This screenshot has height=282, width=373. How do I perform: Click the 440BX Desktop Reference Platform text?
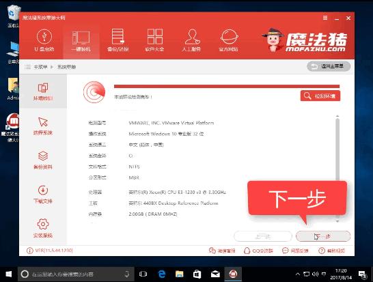(174, 203)
